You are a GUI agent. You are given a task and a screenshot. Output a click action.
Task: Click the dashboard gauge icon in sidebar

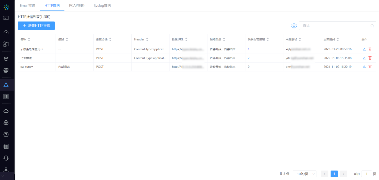pos(6,32)
